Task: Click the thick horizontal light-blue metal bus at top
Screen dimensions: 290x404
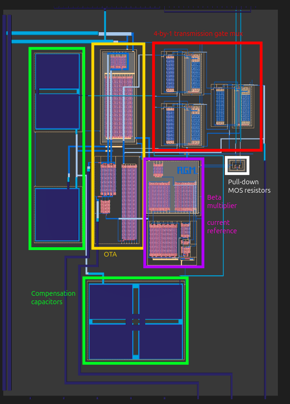Action: pyautogui.click(x=54, y=33)
